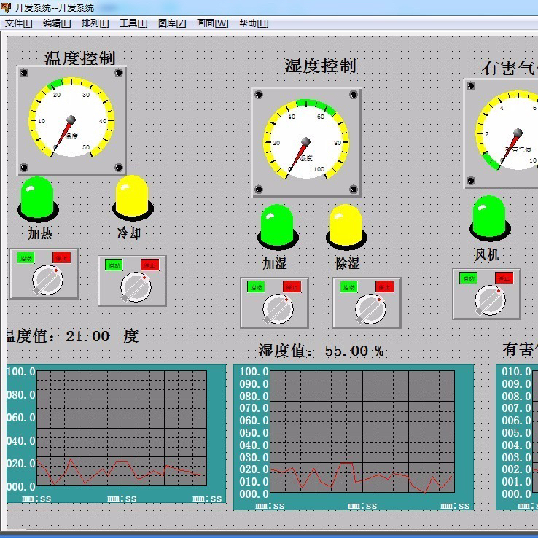
Task: Select the 度 unit text after 21.00
Action: click(131, 336)
